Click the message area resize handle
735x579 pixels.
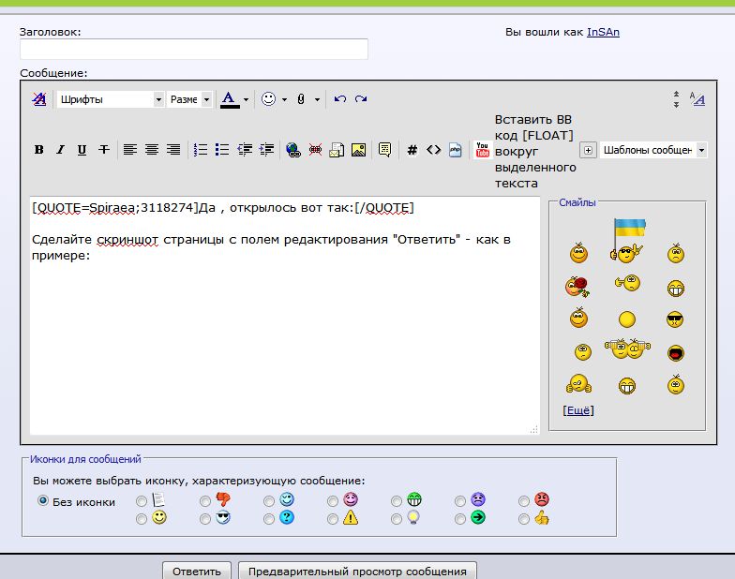[534, 429]
